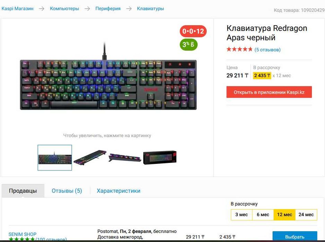The width and height of the screenshot is (325, 242).
Task: Enlarge the main keyboard product image
Action: (x=108, y=85)
